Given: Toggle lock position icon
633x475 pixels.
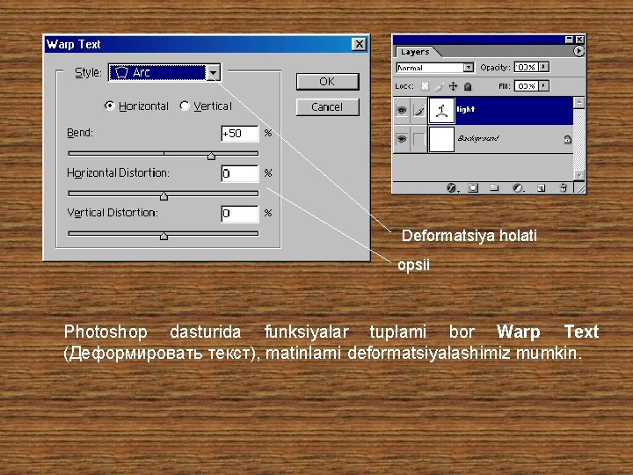Looking at the screenshot, I should pyautogui.click(x=453, y=86).
